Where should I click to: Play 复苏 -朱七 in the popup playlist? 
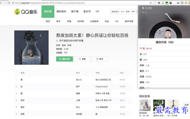[164, 71]
